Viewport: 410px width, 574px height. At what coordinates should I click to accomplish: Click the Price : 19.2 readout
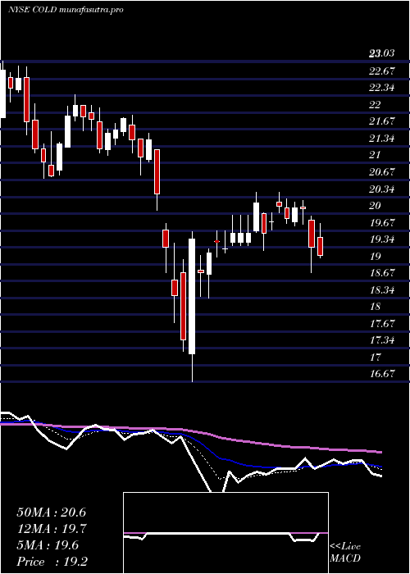(x=52, y=562)
